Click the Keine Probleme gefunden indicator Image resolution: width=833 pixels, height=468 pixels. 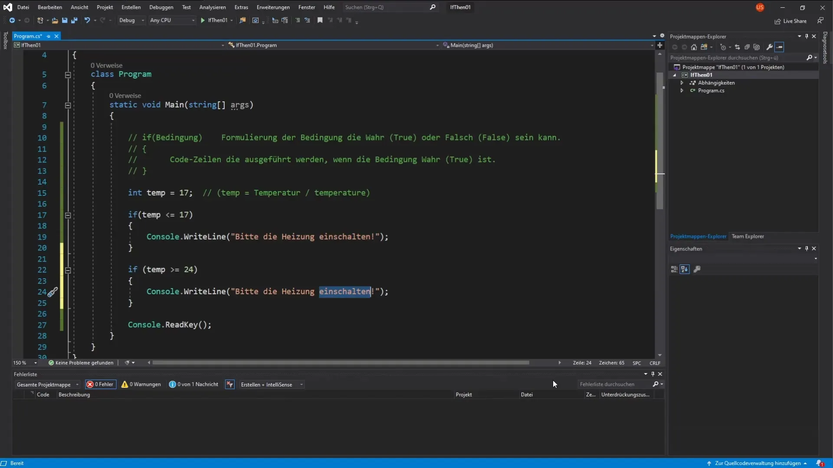[81, 363]
